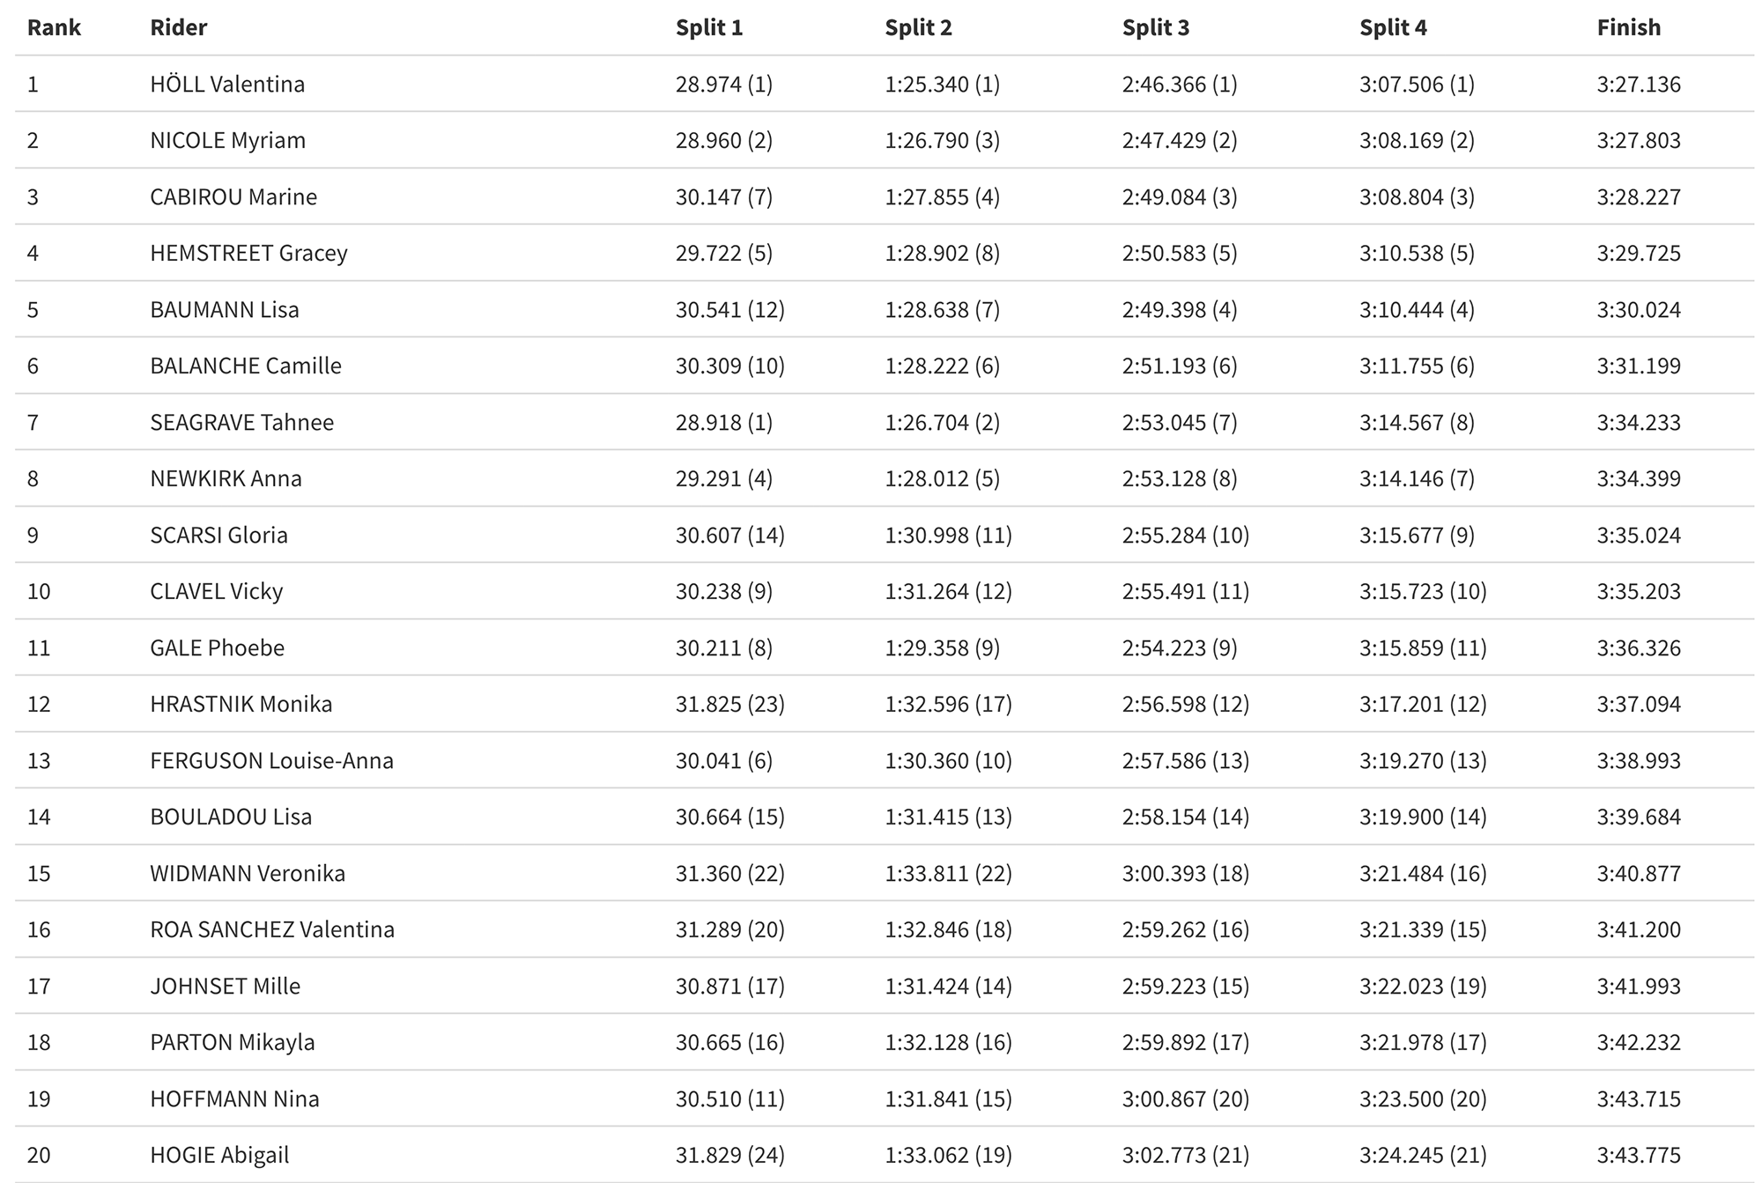This screenshot has height=1183, width=1762.
Task: Click HOGIE Abigail's finish time 3:43.775
Action: (1639, 1155)
